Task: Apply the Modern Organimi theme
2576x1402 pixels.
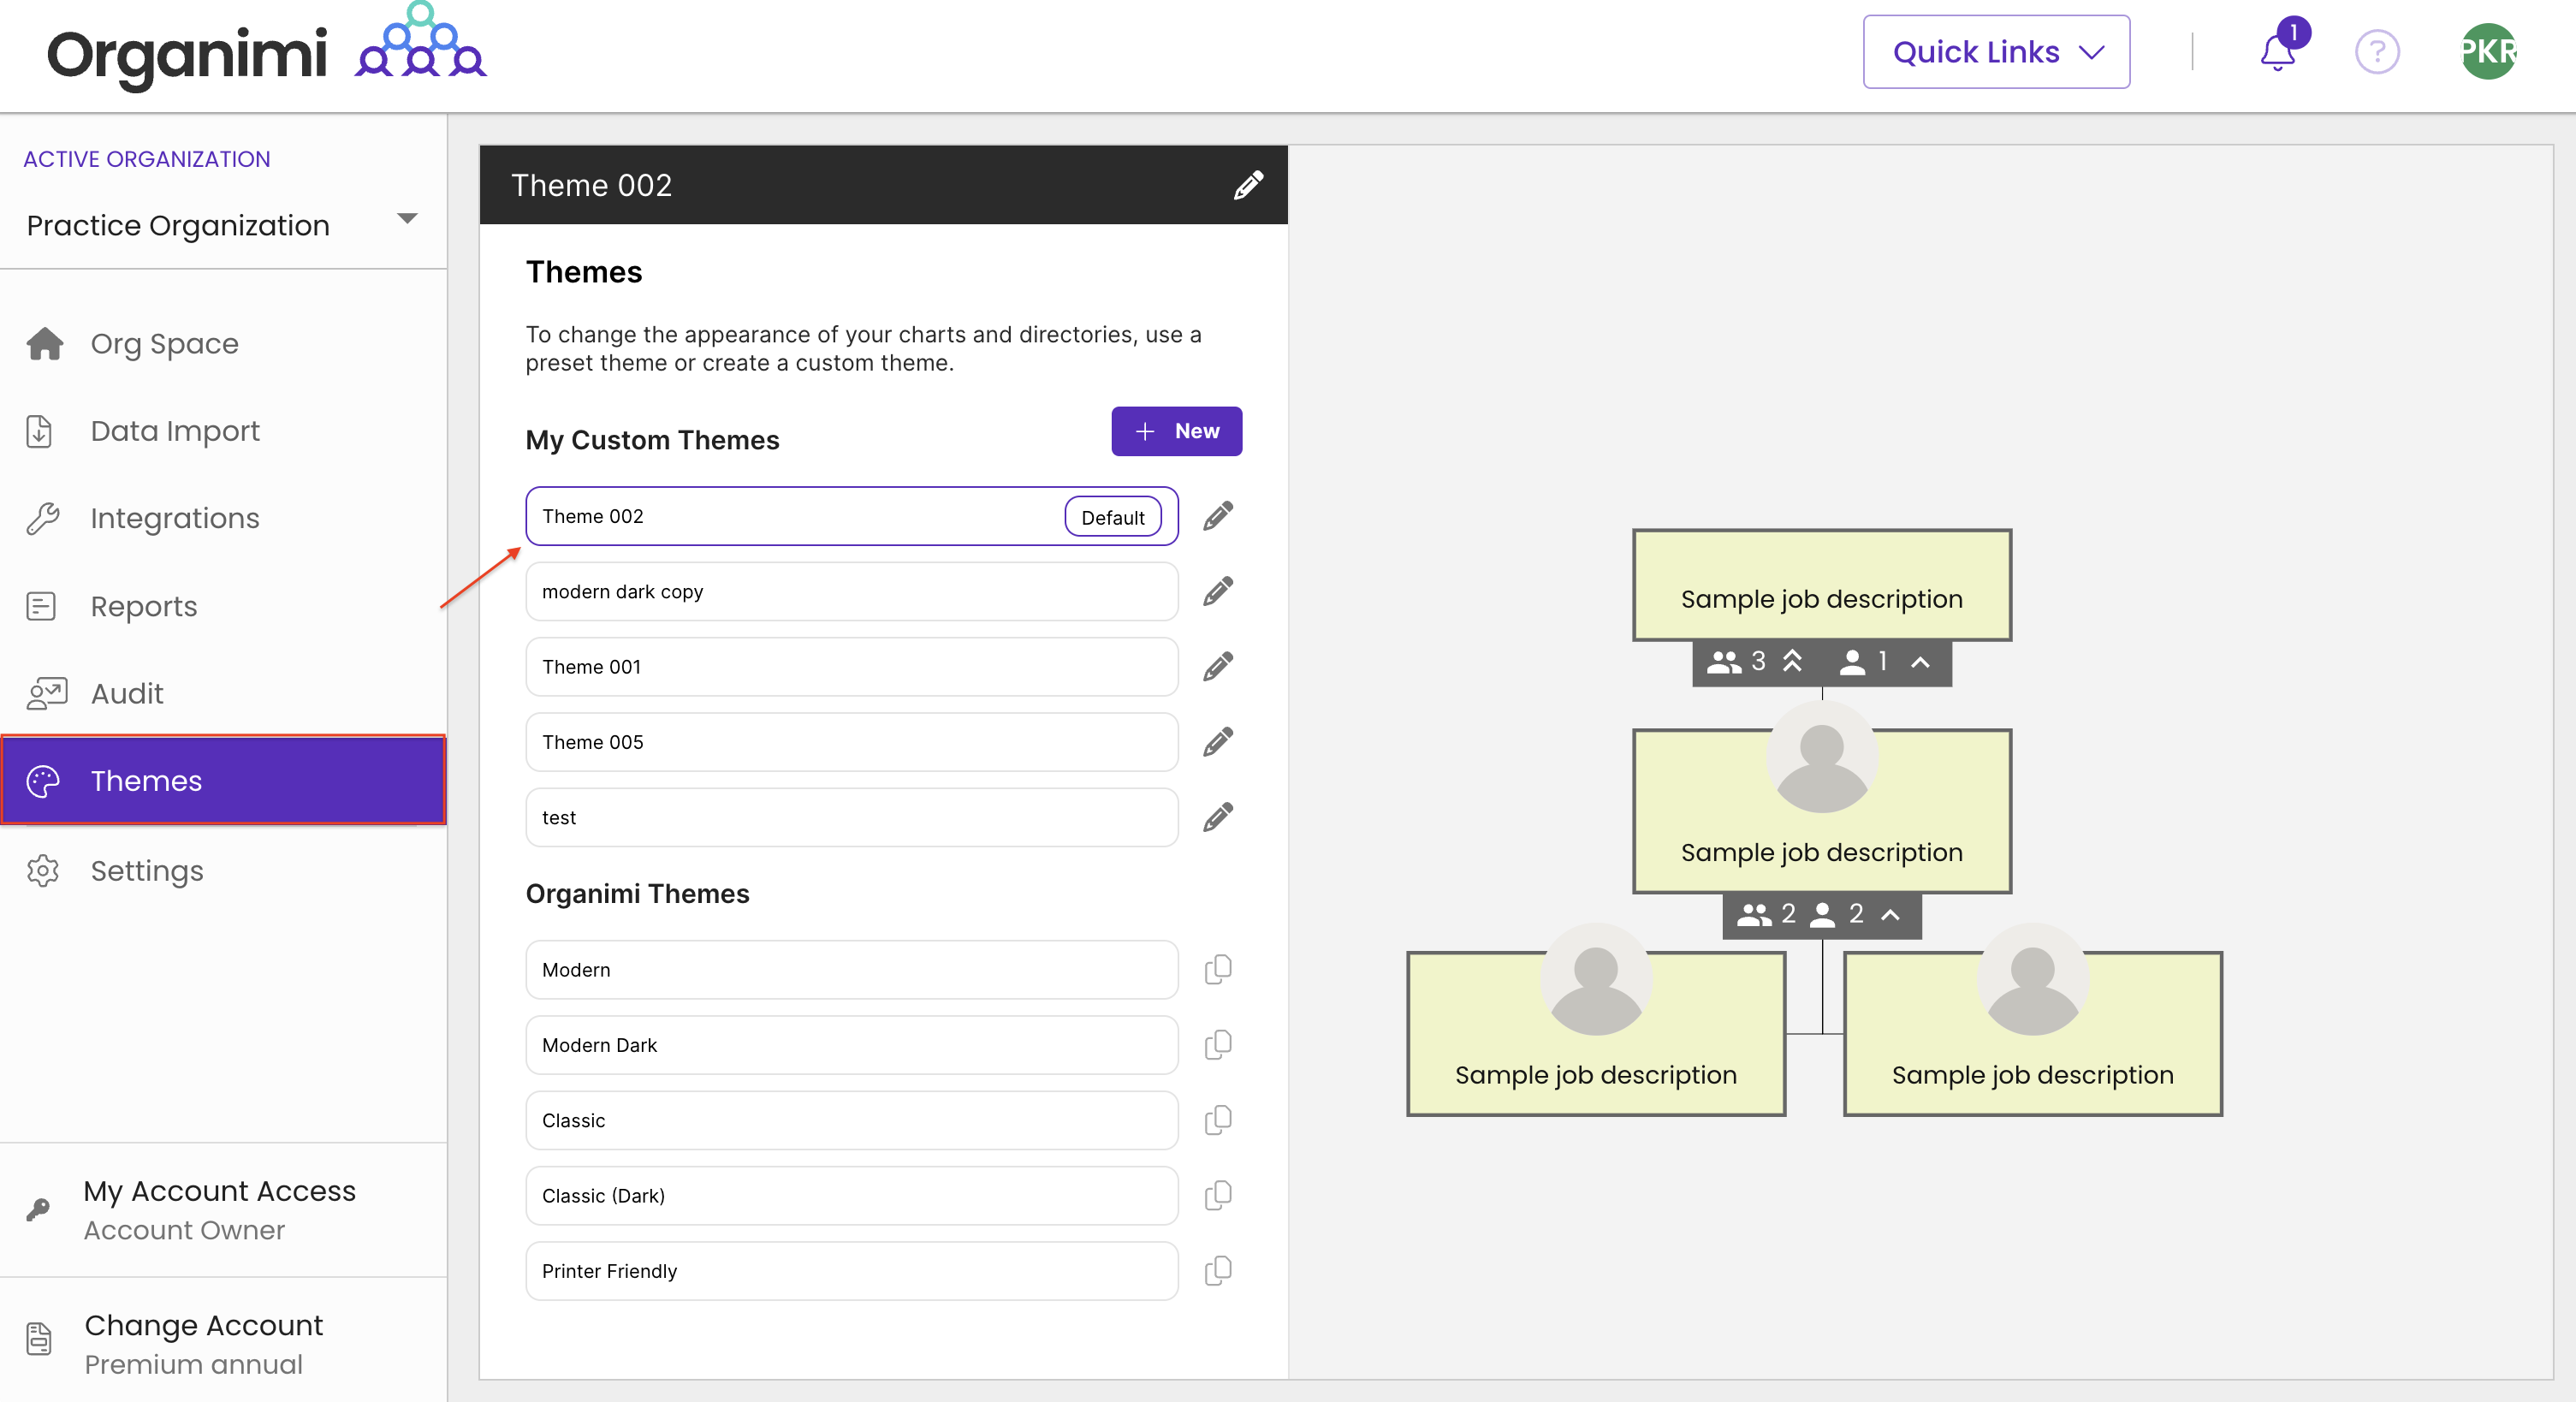Action: (851, 969)
